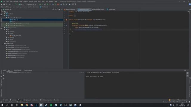Open File Explorer from the taskbar

22,105
